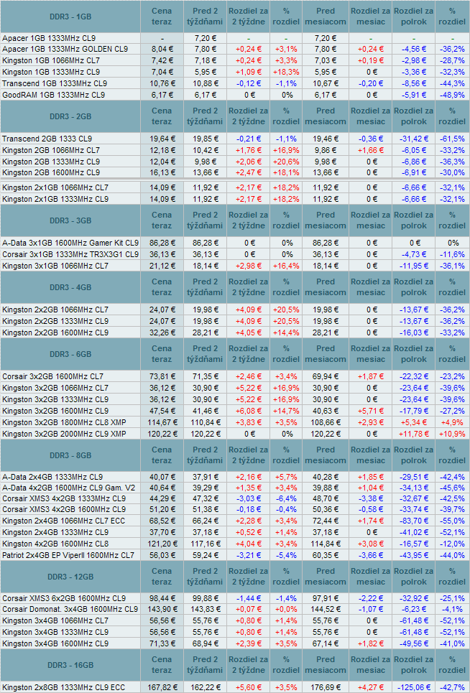Click Apacer 1GB 1333MHz GOLDEN CL9 row name
This screenshot has height=693, width=470.
tap(65, 49)
